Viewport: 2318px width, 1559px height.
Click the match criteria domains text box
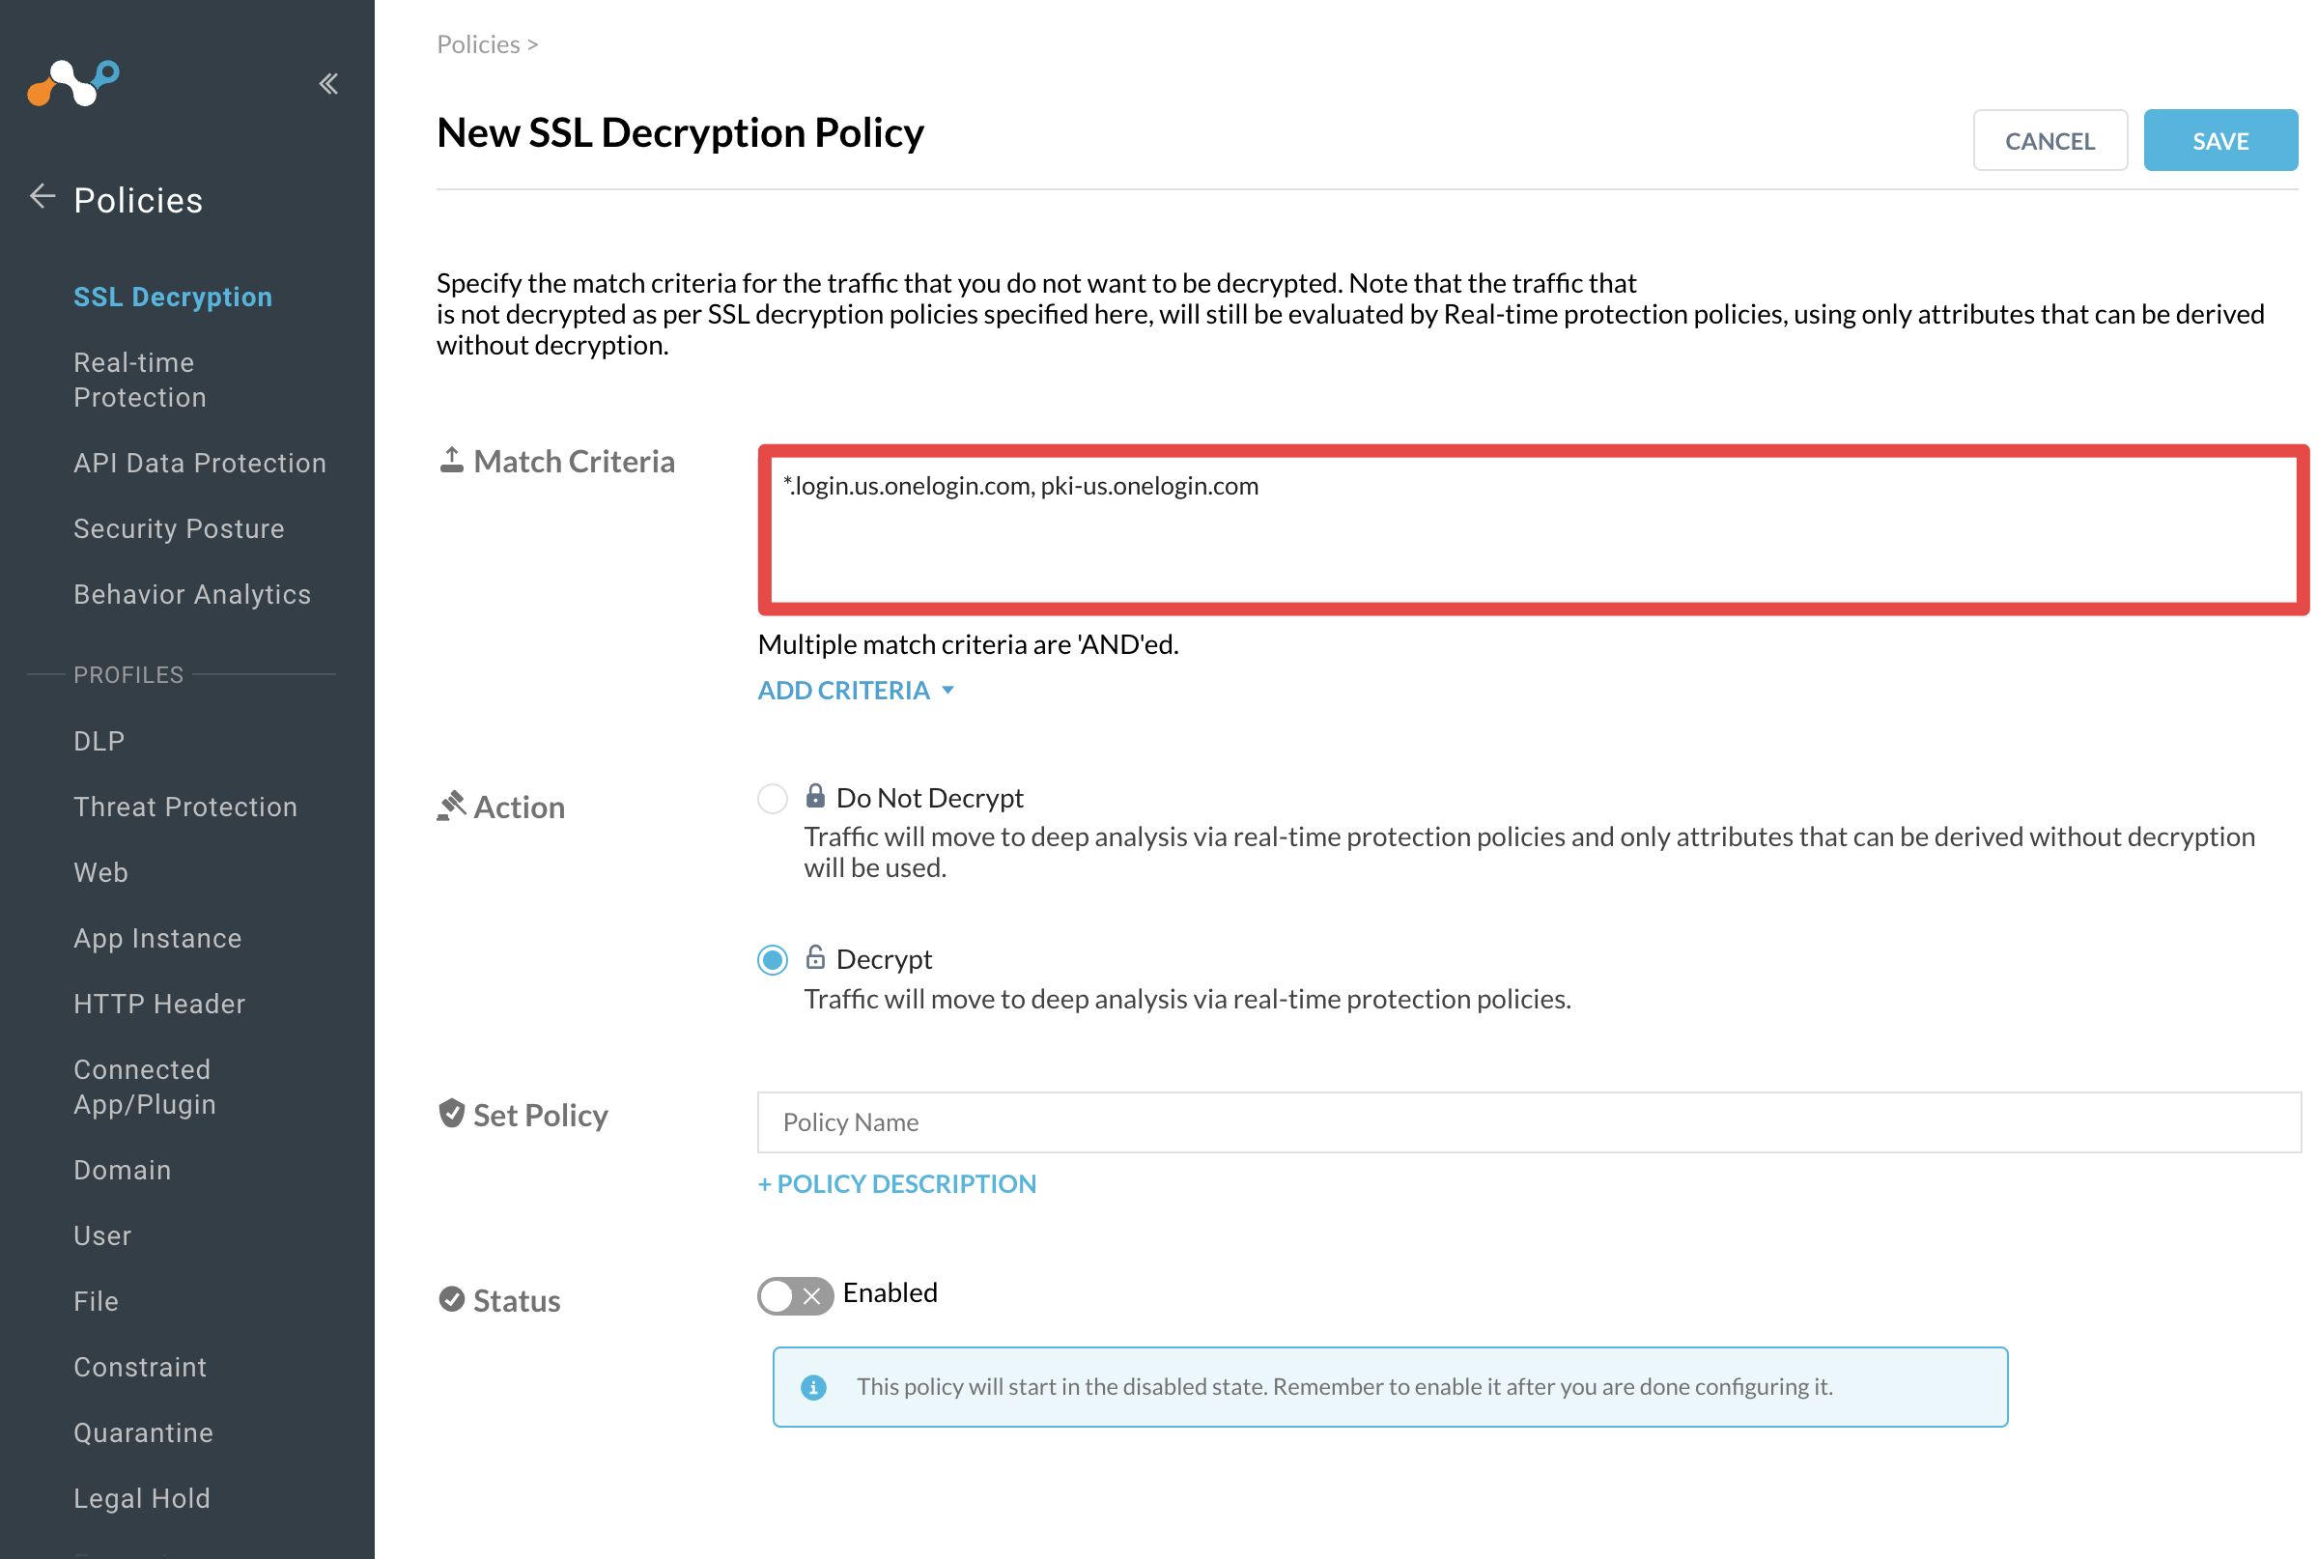pos(1533,530)
